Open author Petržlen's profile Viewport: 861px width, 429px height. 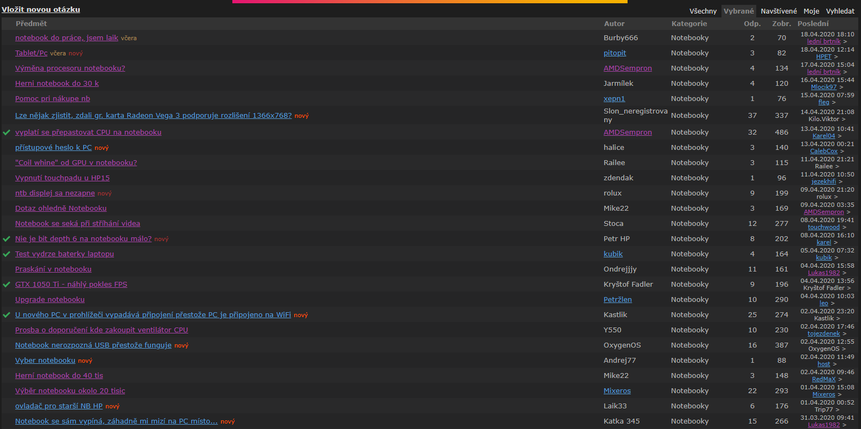618,300
